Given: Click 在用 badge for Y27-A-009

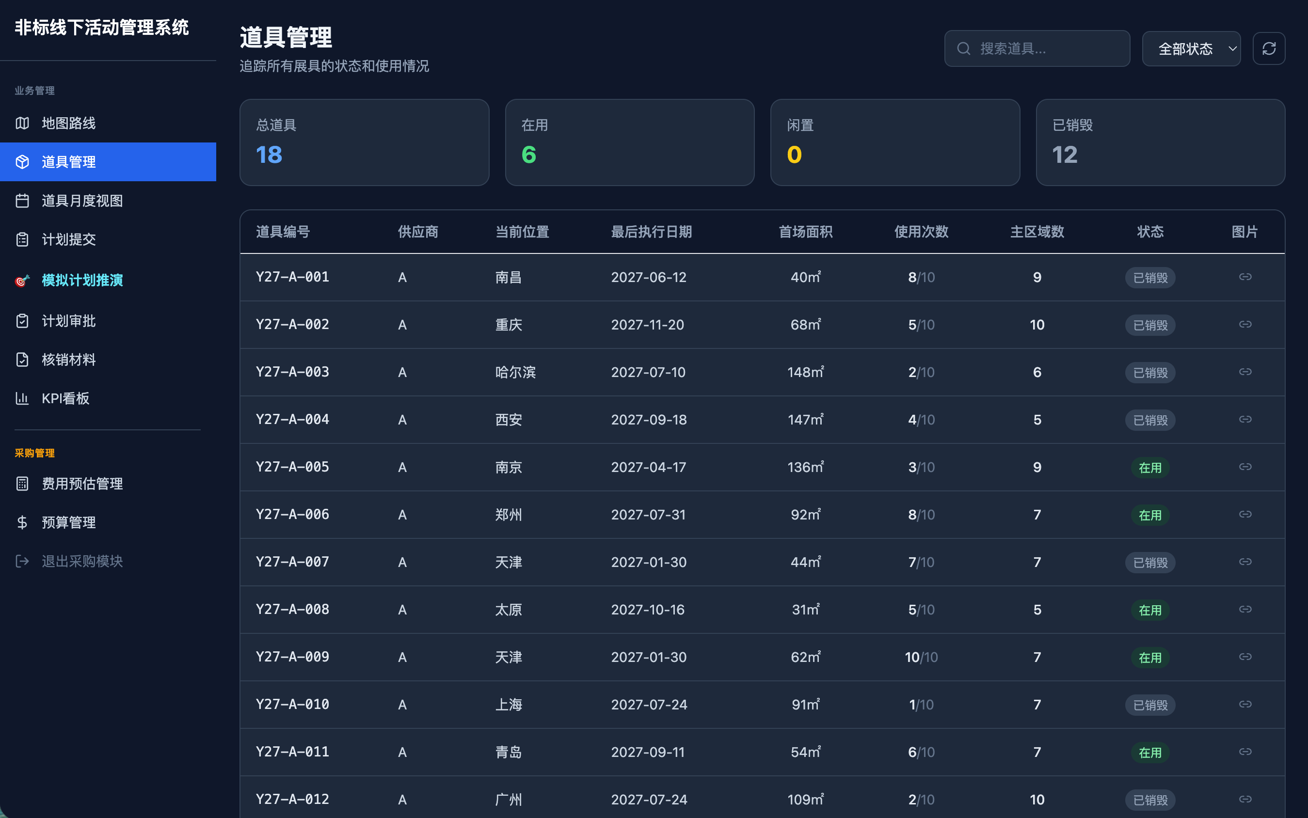Looking at the screenshot, I should (1150, 657).
